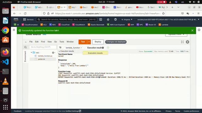The image size is (202, 113).
Task: Focus the Go to Anything field
Action: tap(43, 47)
